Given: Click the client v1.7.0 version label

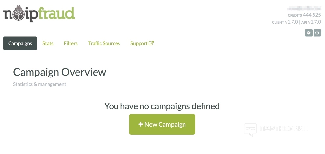Looking at the screenshot, I should [x=285, y=22].
